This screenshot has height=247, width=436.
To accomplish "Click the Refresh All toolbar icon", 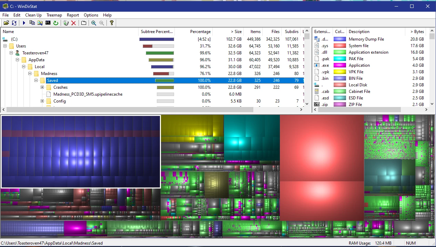I will pos(14,23).
